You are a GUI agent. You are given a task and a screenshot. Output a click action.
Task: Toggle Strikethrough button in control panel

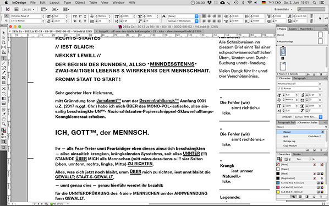click(x=85, y=21)
